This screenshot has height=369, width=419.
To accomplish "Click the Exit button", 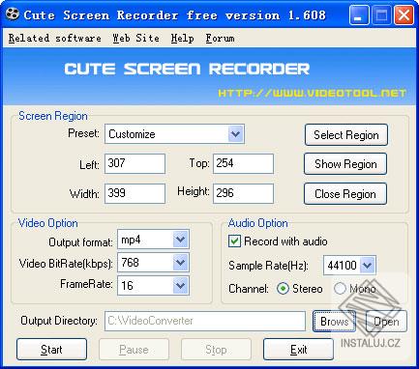I will point(298,350).
